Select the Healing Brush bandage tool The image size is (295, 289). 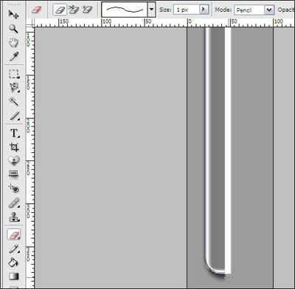tap(14, 203)
